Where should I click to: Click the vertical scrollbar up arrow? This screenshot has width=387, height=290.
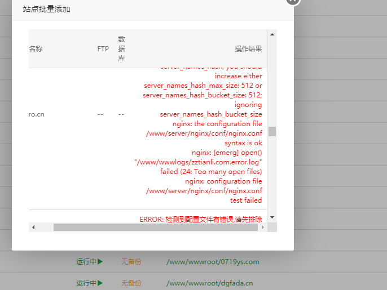(x=272, y=34)
